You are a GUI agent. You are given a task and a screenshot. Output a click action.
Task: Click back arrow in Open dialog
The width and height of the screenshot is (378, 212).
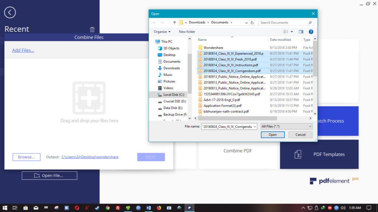(x=154, y=22)
